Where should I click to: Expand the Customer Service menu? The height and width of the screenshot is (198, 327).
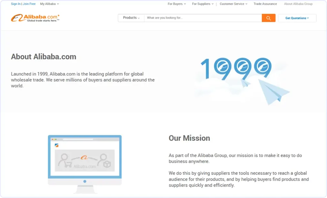coord(233,4)
